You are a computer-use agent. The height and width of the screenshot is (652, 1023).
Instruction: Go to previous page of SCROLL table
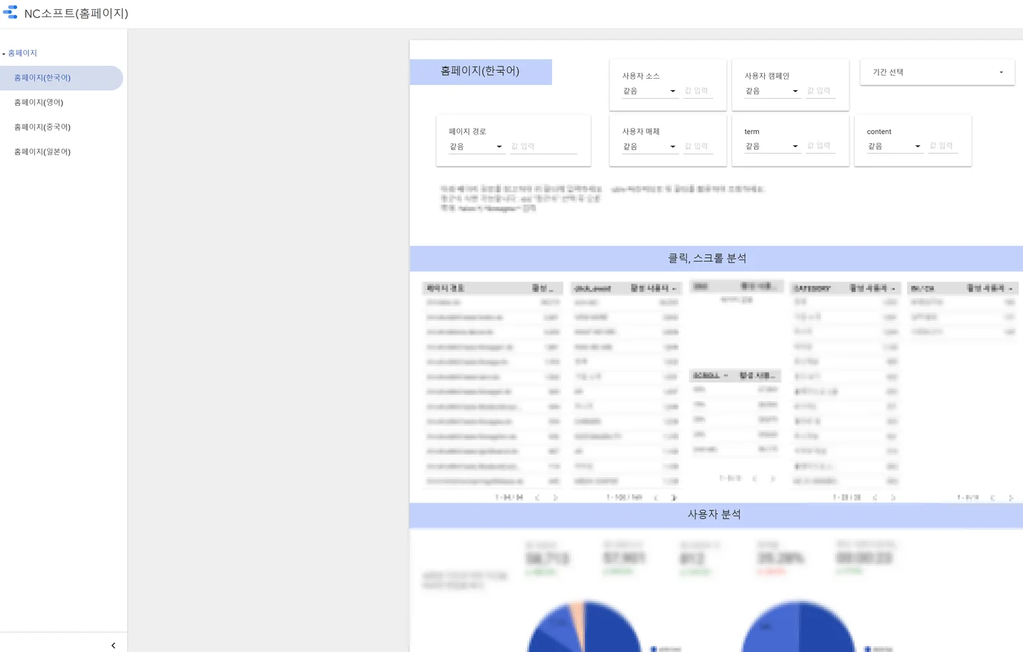point(755,478)
